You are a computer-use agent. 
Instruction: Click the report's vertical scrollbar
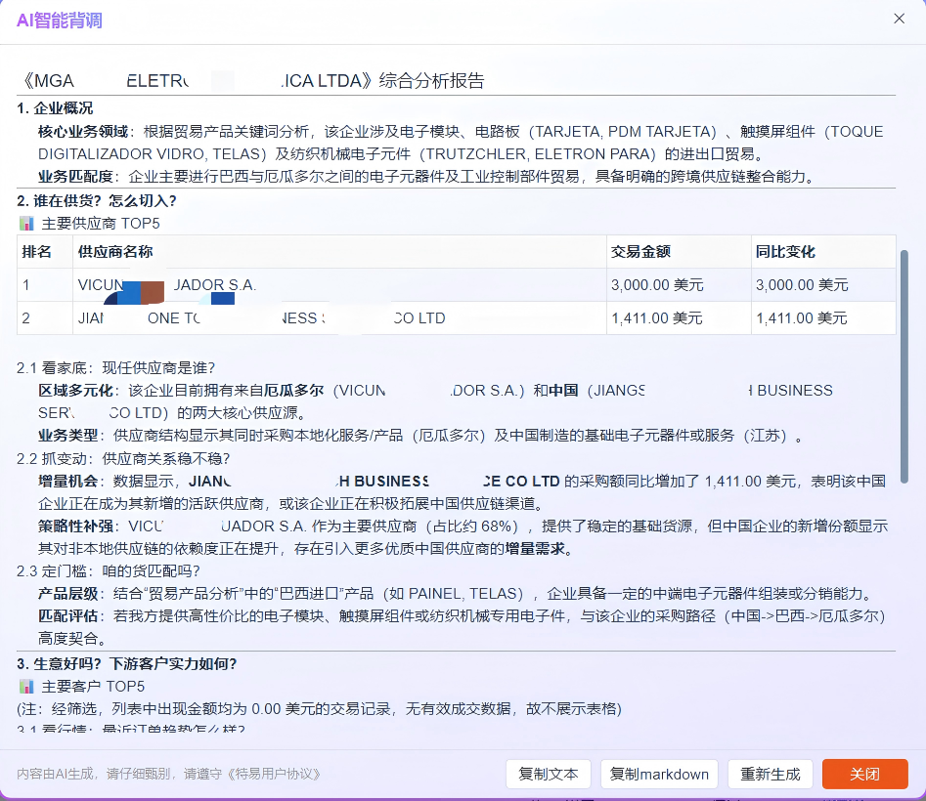tap(904, 367)
